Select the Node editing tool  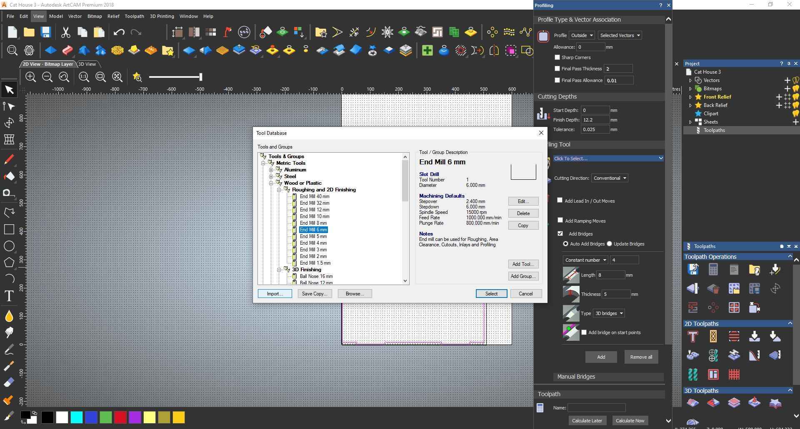coord(9,106)
